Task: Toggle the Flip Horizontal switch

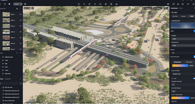Action: coord(194,57)
